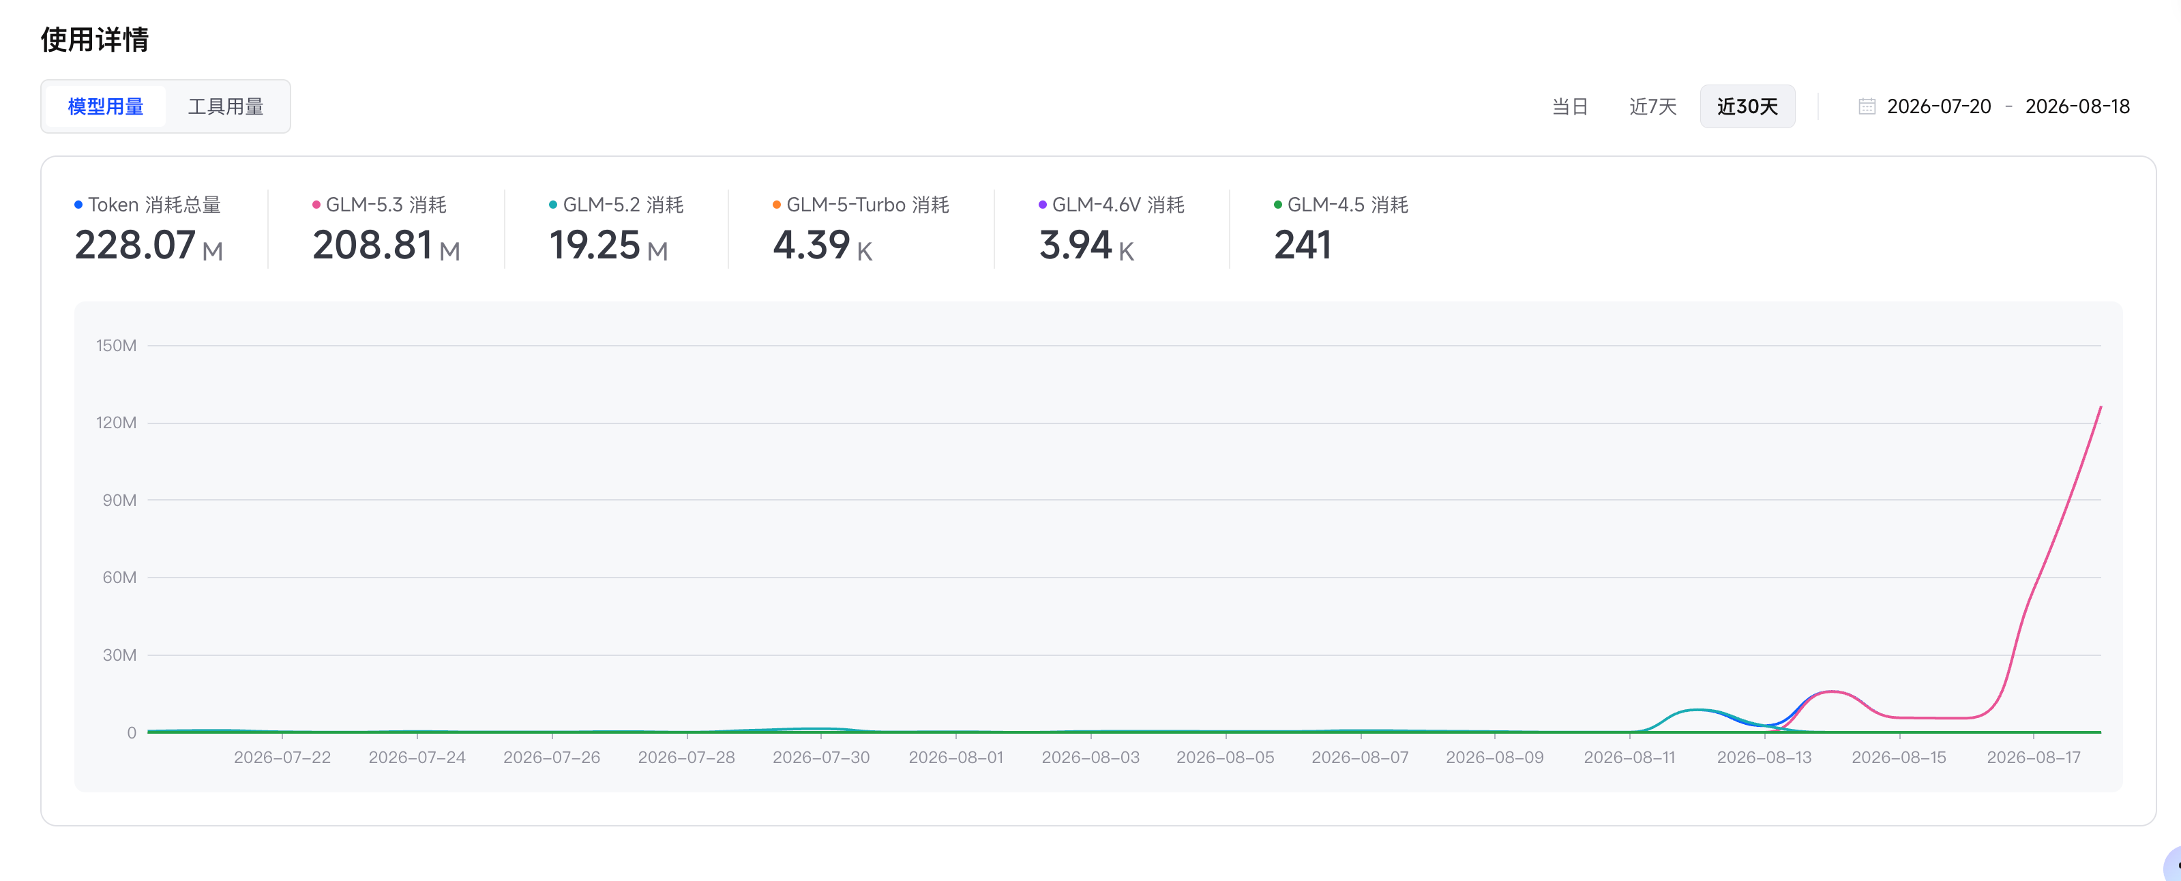Click the GLM-4.5 消耗 label
The image size is (2181, 881).
[1348, 205]
